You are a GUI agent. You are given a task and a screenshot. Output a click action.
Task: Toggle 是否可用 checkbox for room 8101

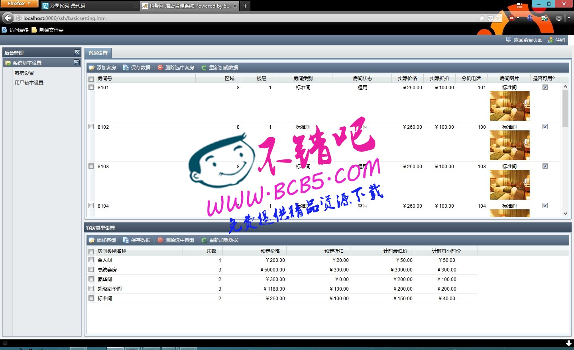pyautogui.click(x=545, y=87)
